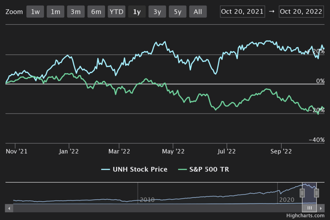Image resolution: width=330 pixels, height=220 pixels.
Task: Zoom chart to 3y range
Action: 157,12
